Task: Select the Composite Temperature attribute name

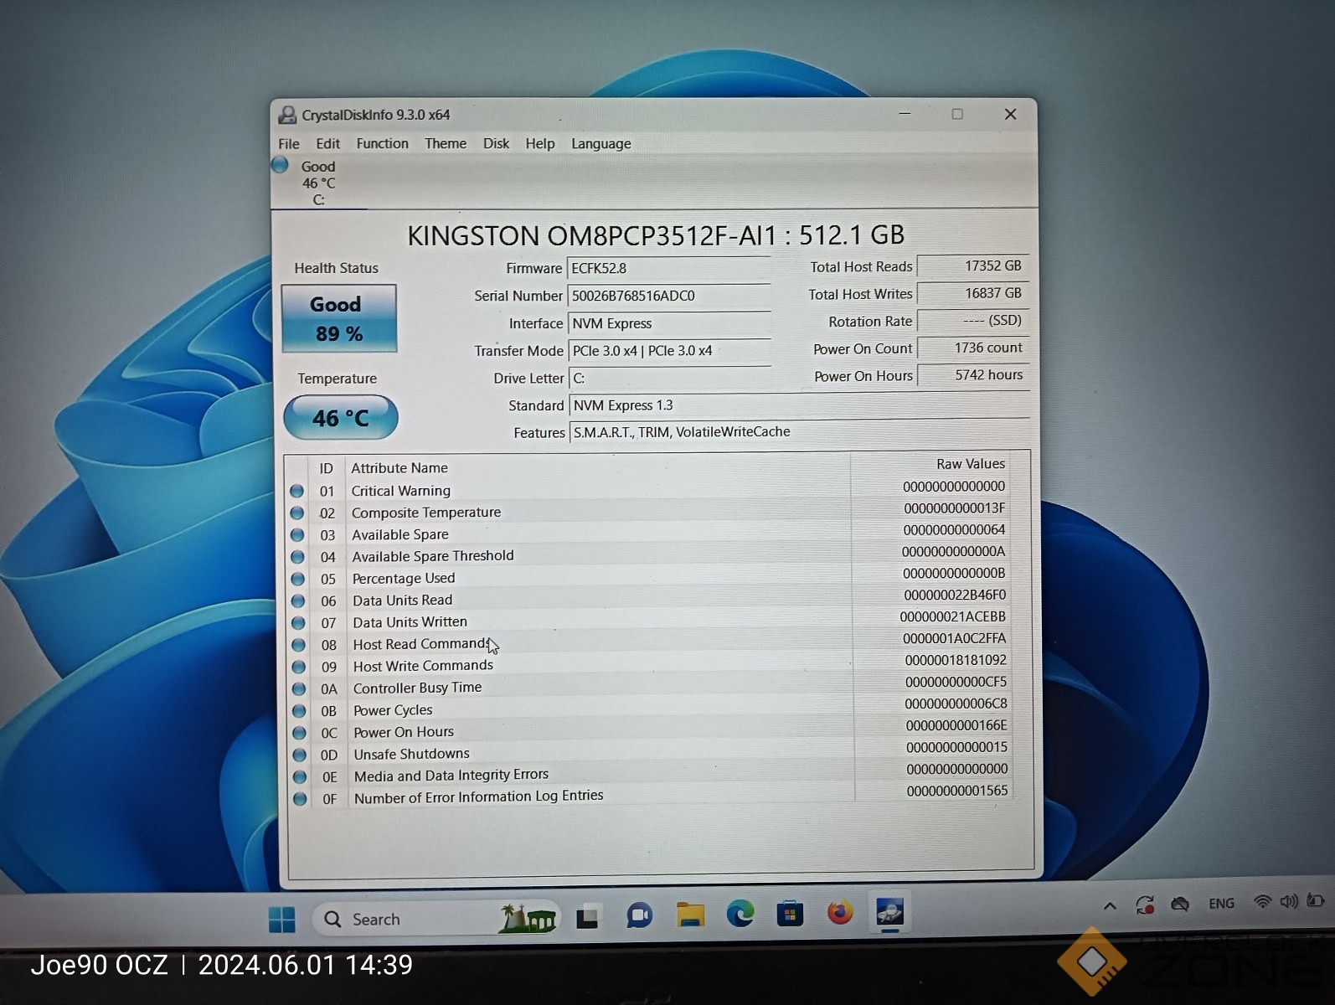Action: pyautogui.click(x=426, y=513)
